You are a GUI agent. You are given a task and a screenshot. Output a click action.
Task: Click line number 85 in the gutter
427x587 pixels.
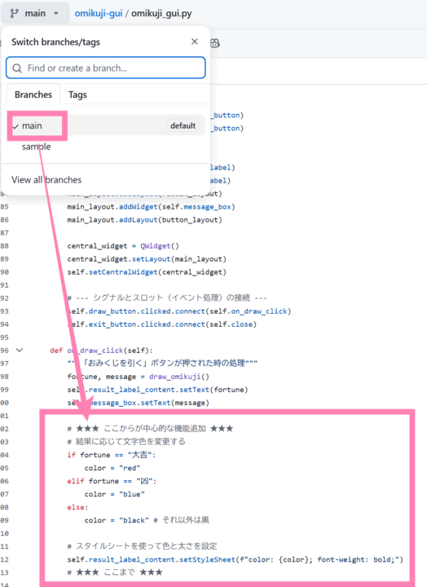[x=5, y=206]
